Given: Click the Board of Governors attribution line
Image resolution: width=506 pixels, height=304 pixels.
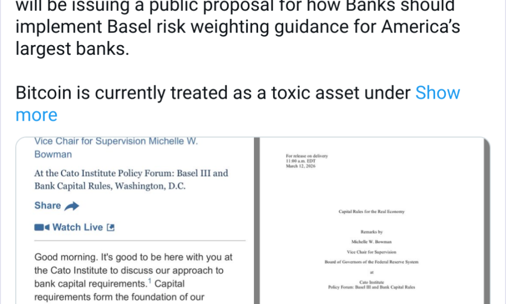Looking at the screenshot, I should tap(372, 262).
